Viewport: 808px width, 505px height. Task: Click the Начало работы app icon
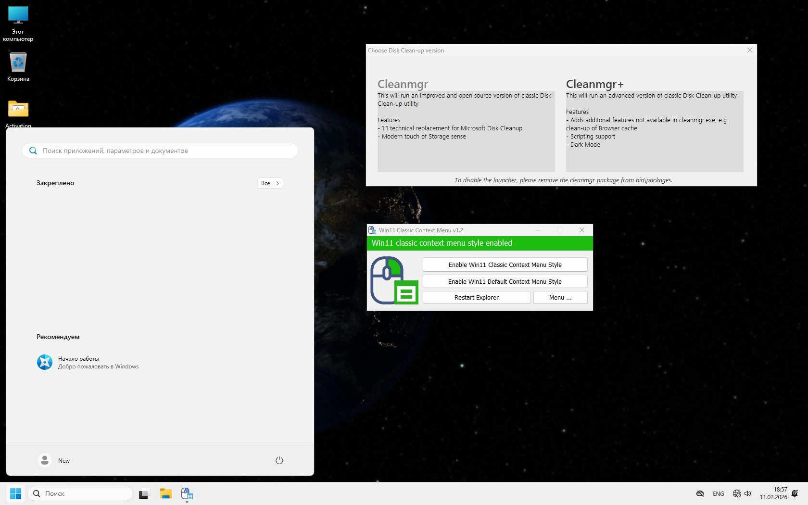(45, 362)
